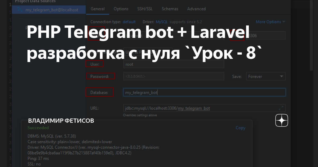Click the Yandex Zen logo icon
This screenshot has height=167, width=318.
[281, 120]
